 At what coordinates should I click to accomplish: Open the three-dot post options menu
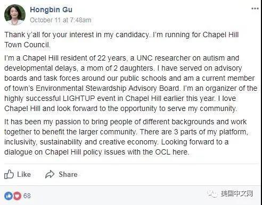point(255,8)
